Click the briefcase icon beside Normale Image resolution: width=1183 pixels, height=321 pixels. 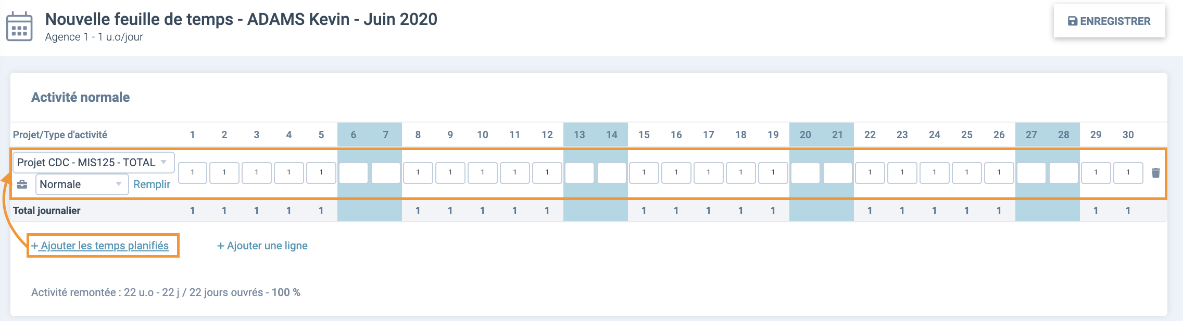[x=22, y=184]
